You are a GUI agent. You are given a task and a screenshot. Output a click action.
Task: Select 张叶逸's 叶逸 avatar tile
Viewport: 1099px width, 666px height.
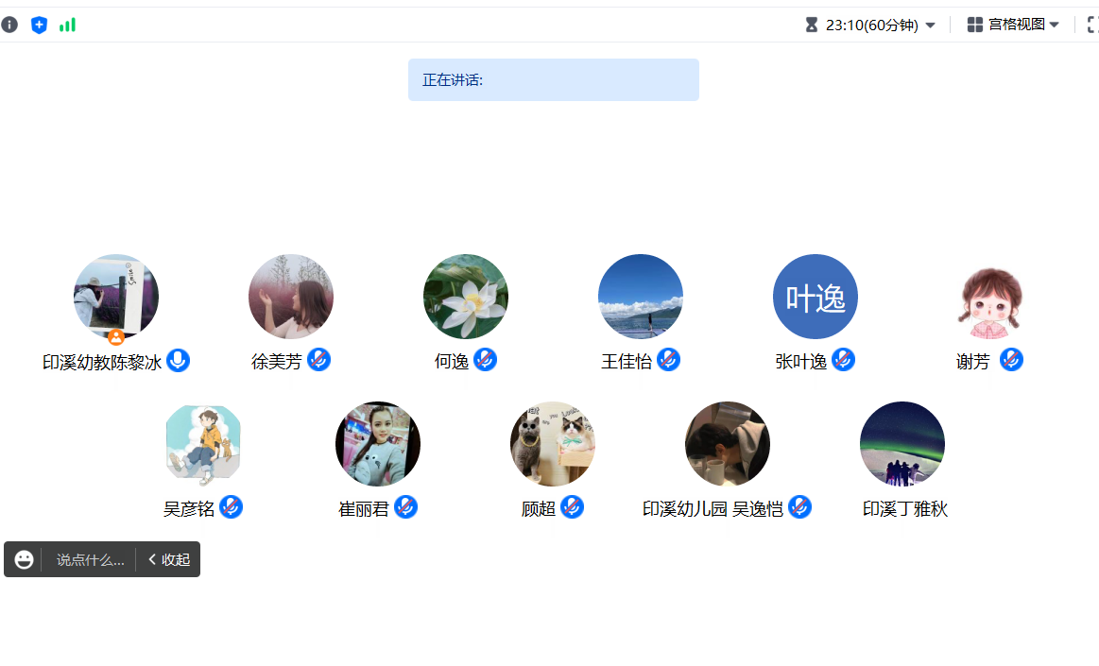pos(816,297)
